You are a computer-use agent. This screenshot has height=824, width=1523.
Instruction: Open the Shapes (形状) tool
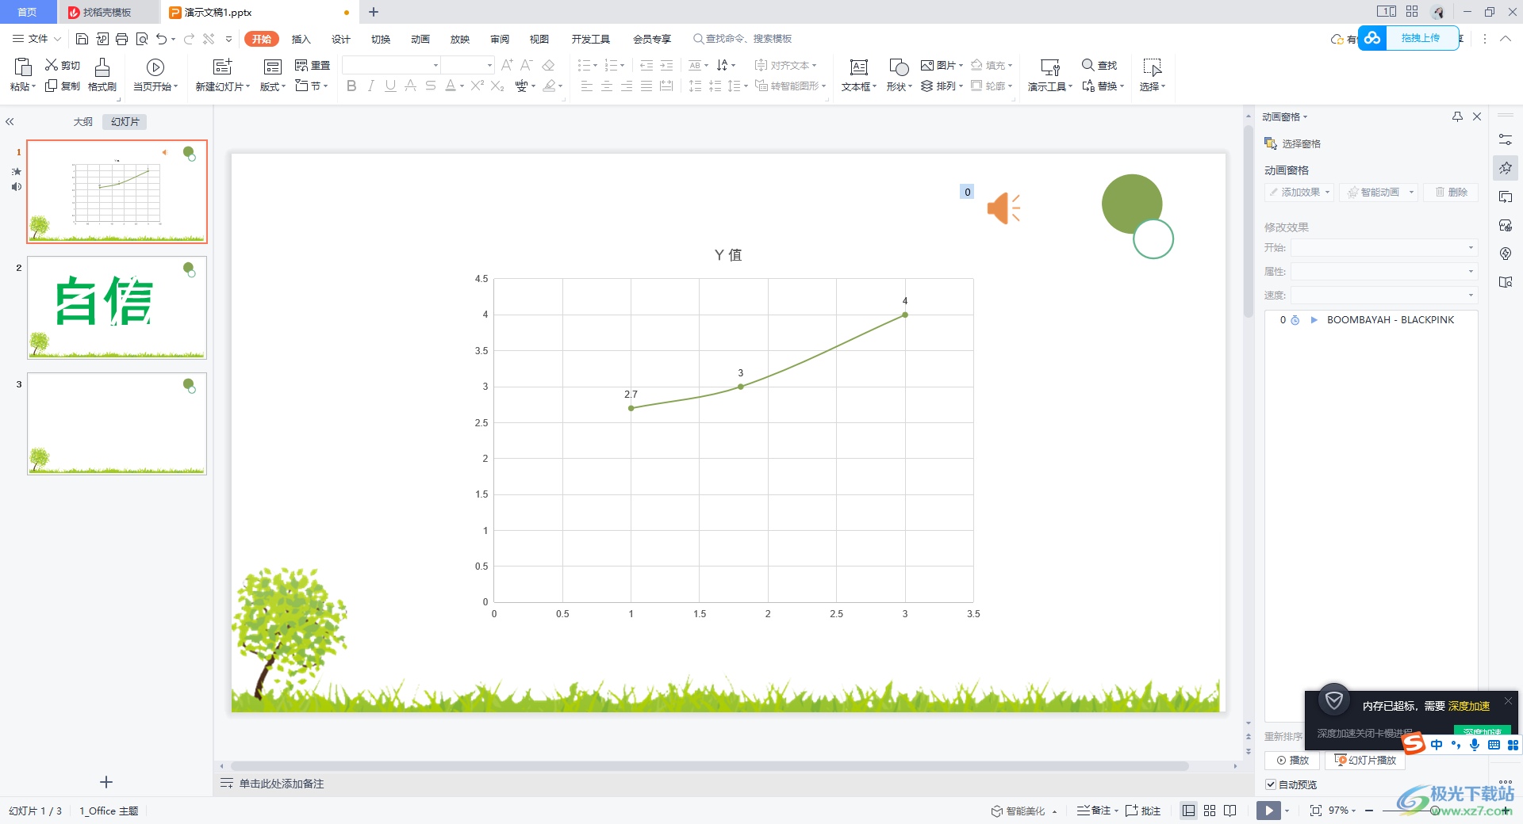click(x=899, y=74)
